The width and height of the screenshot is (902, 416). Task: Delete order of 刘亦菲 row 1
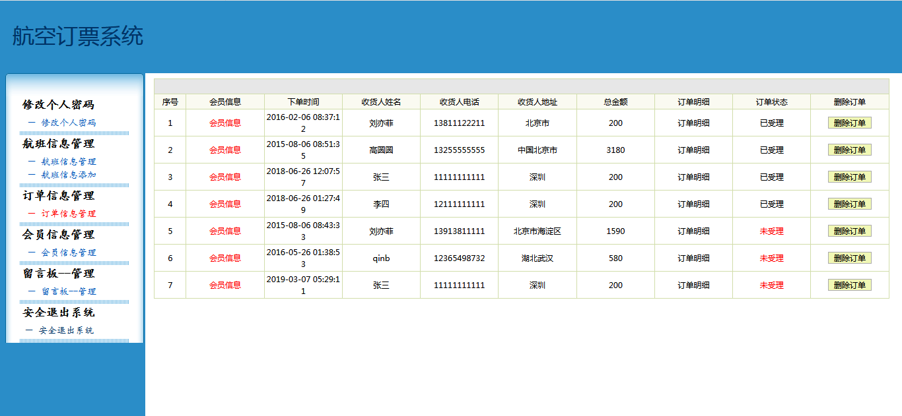click(850, 123)
